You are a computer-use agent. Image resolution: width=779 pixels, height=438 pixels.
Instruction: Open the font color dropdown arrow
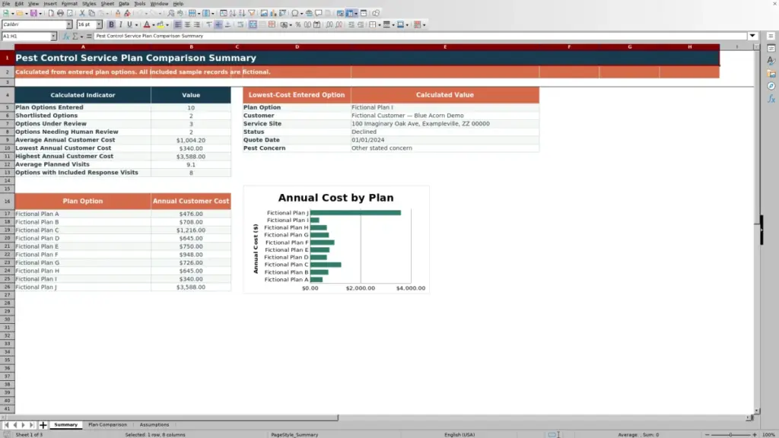[154, 25]
